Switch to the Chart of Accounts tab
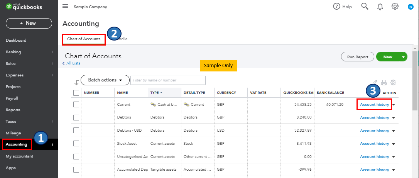The width and height of the screenshot is (419, 178). [x=84, y=39]
